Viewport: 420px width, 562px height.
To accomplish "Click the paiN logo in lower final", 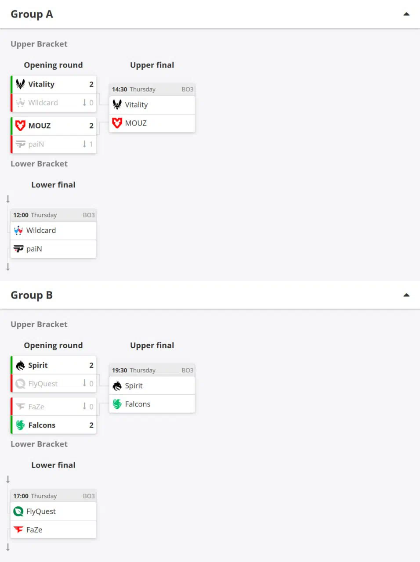I will point(18,249).
